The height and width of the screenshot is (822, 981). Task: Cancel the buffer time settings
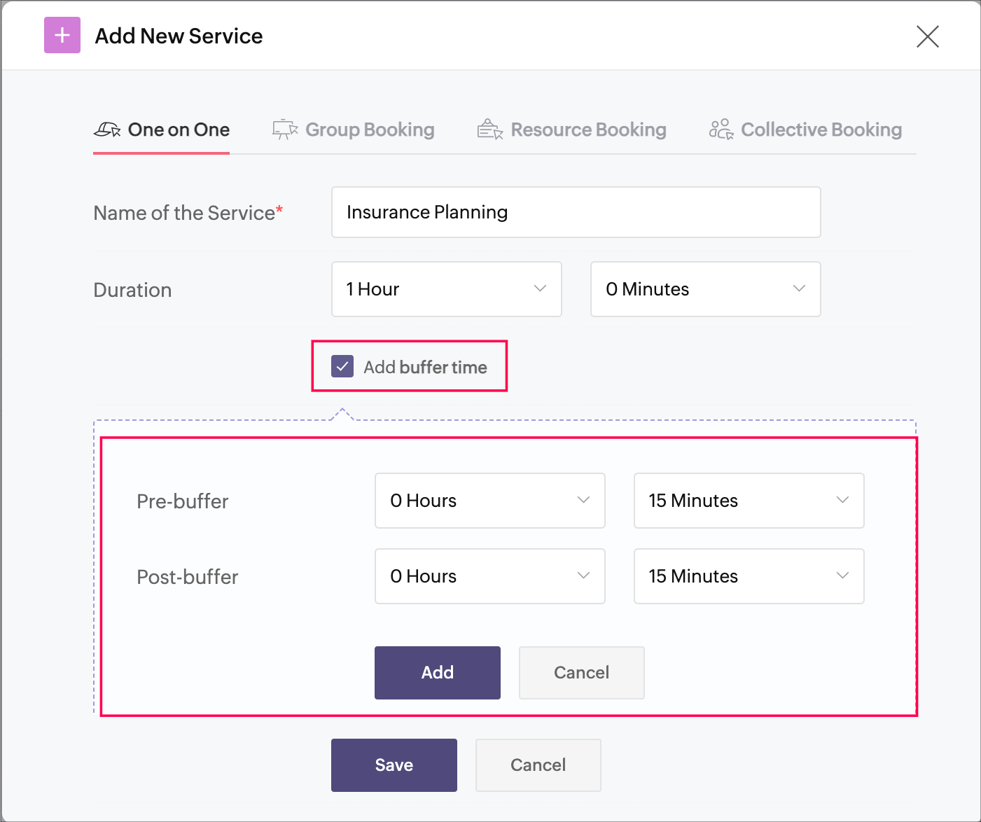pos(582,673)
